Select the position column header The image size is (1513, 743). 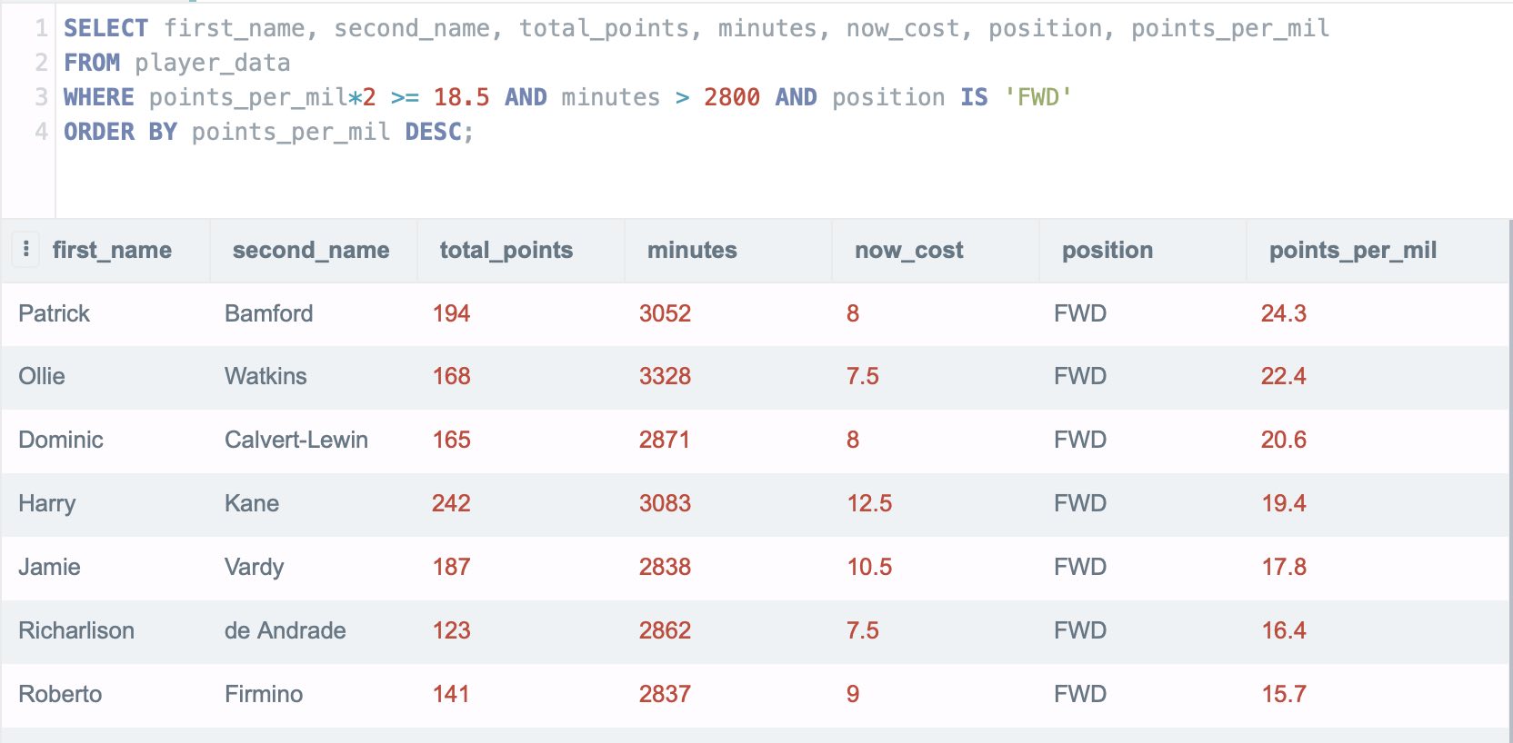click(x=1107, y=250)
